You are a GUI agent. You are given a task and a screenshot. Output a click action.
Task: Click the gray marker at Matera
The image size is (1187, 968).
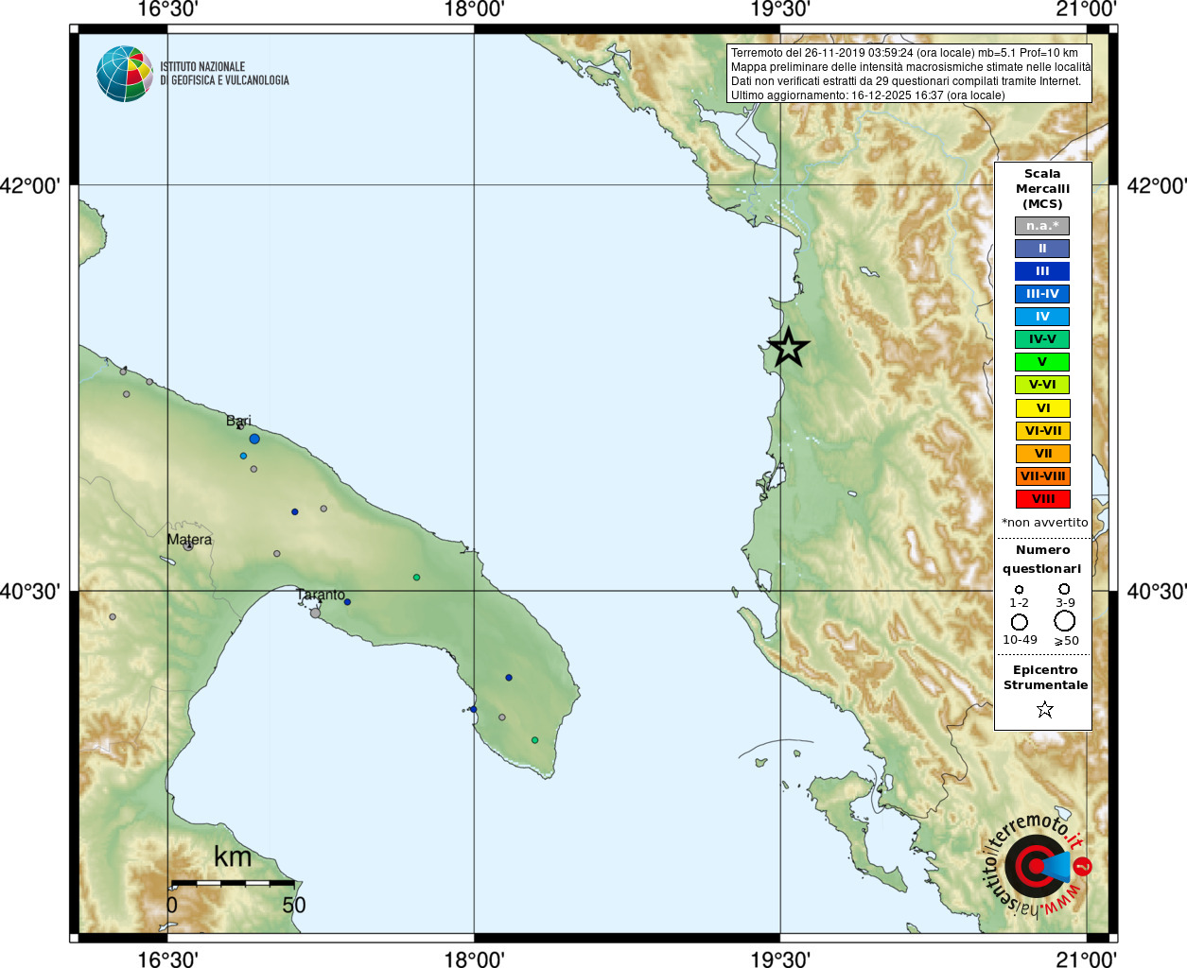[188, 546]
